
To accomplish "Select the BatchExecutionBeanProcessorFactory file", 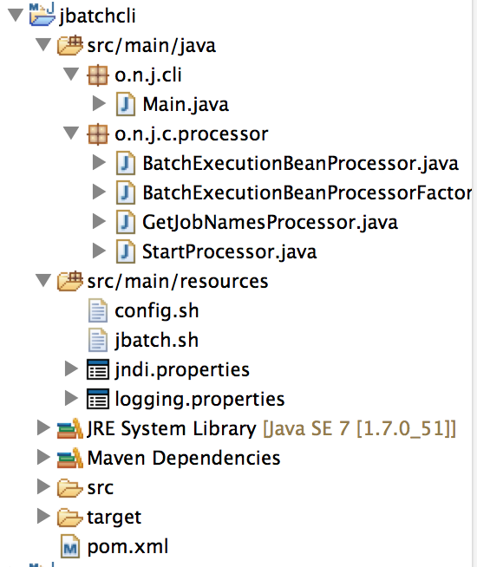I will (x=307, y=192).
